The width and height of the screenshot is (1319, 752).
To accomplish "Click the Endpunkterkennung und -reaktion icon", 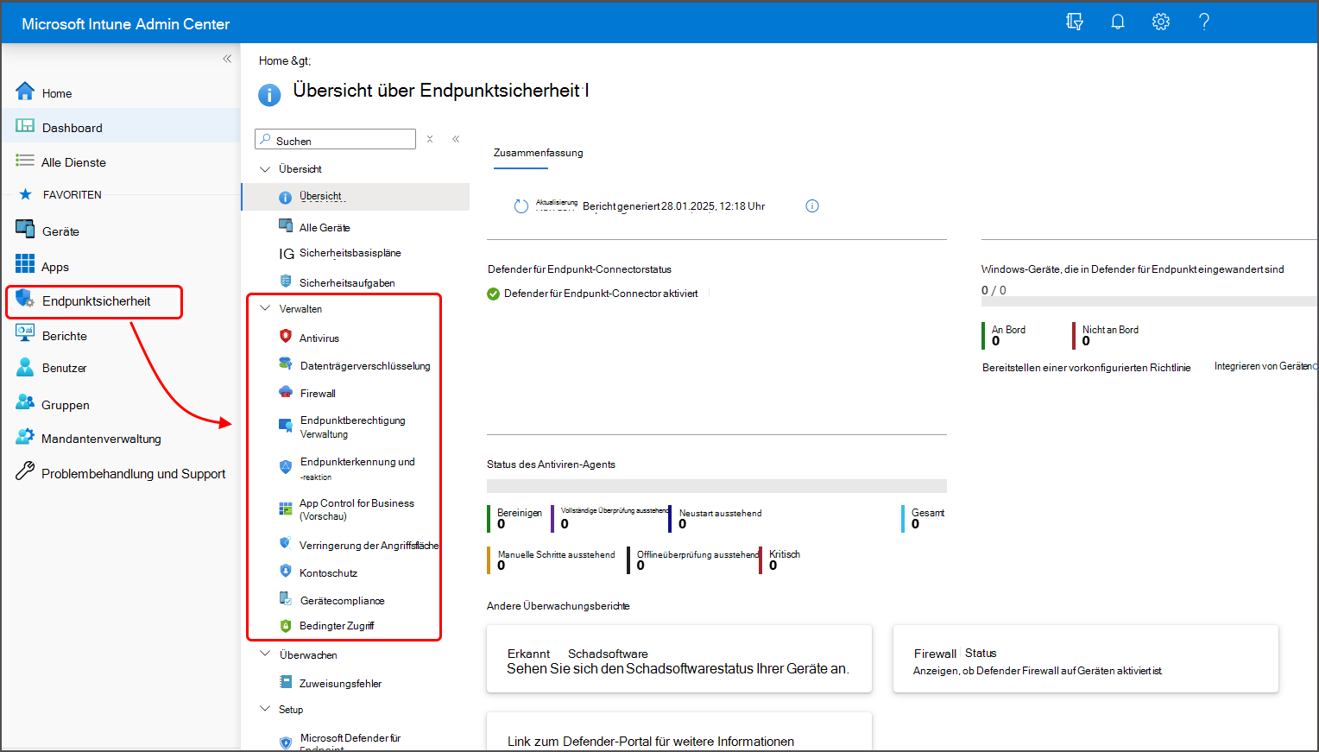I will [286, 467].
